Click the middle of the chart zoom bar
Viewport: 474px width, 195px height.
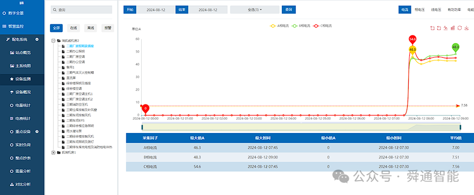click(x=301, y=127)
